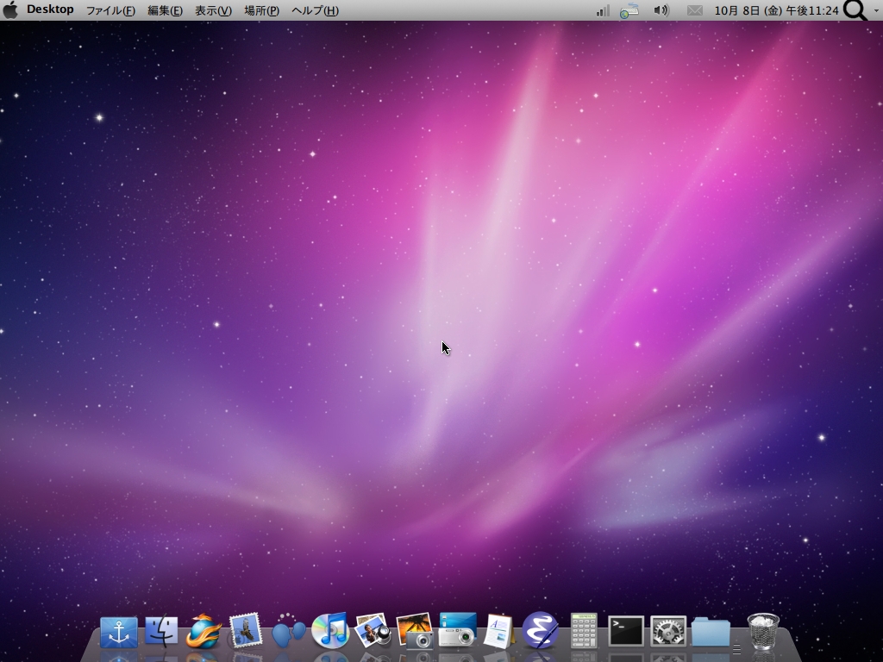Show calendar from the date and time
The width and height of the screenshot is (883, 662).
777,10
